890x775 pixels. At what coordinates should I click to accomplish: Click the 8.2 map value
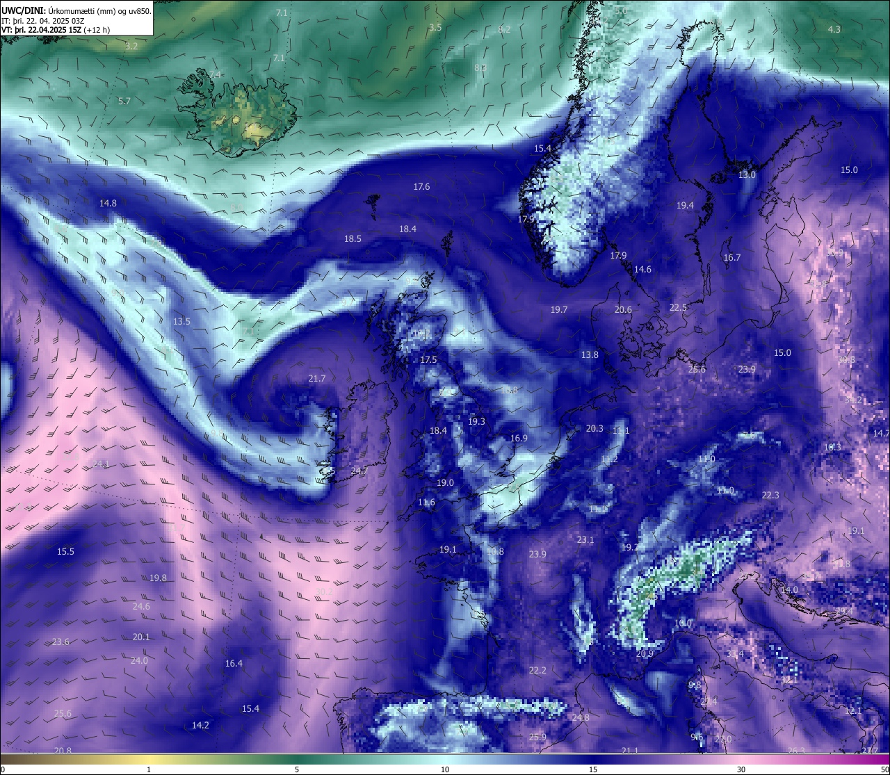(505, 29)
